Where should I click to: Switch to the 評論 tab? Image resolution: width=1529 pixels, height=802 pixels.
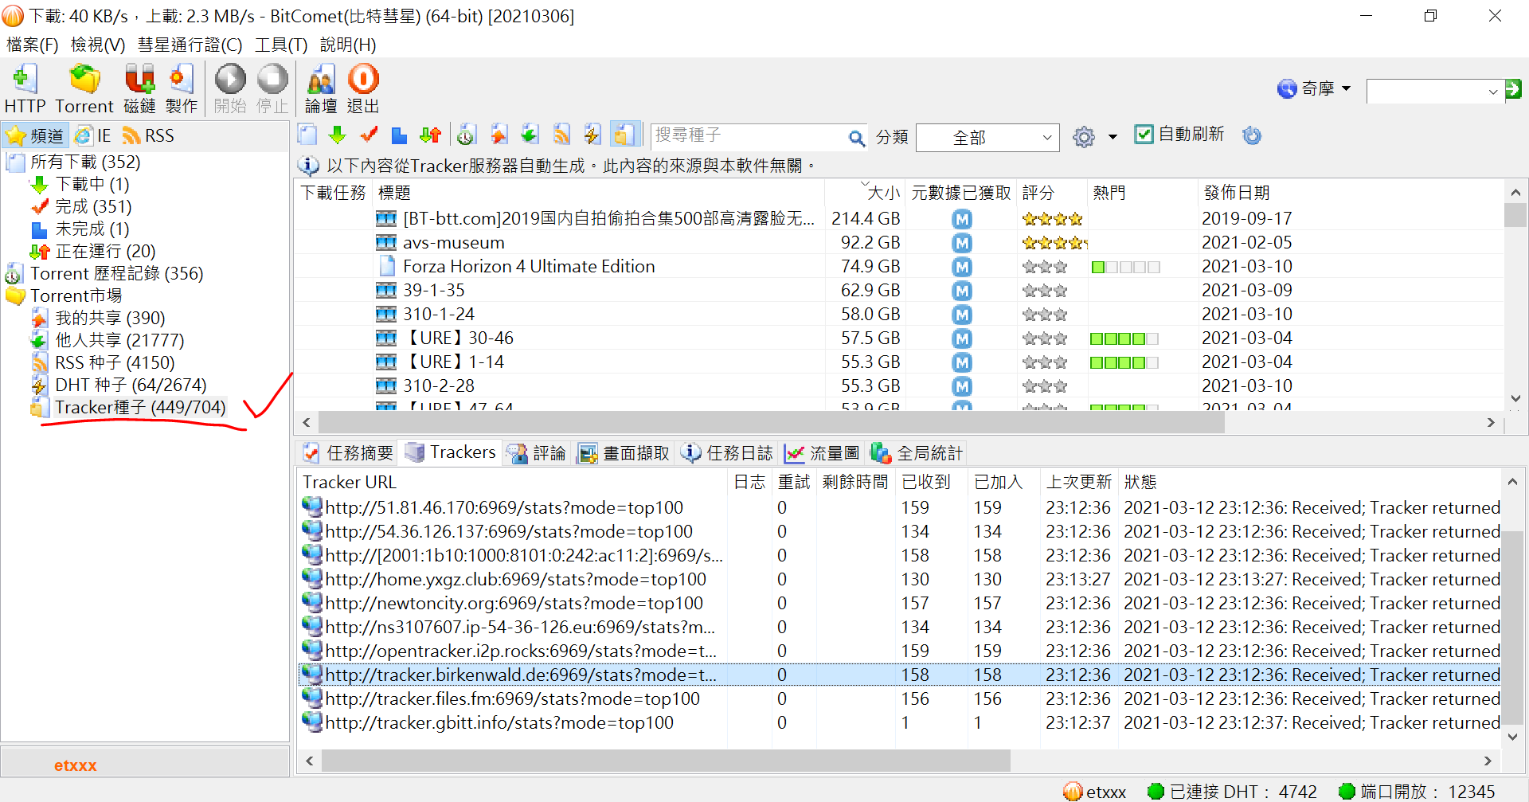[x=537, y=453]
